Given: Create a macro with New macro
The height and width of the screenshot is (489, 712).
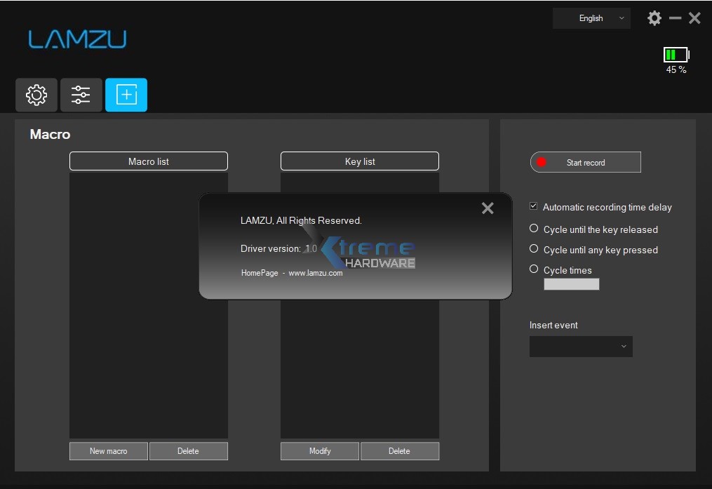Looking at the screenshot, I should [108, 450].
